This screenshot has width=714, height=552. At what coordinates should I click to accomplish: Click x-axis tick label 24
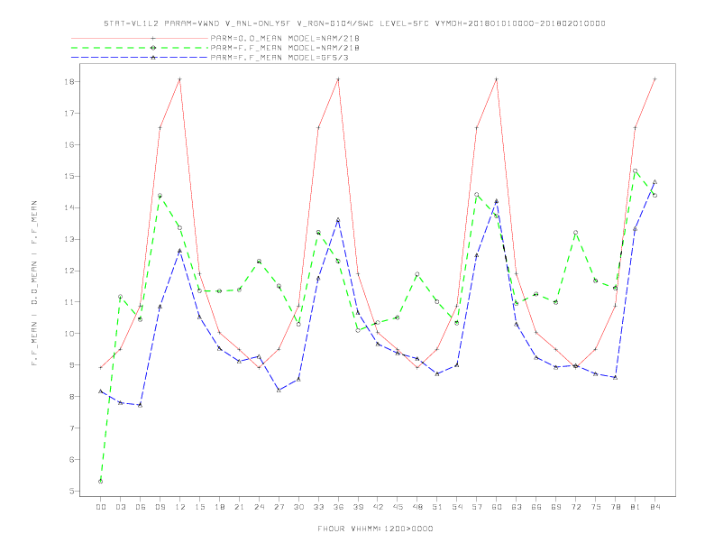pos(259,507)
